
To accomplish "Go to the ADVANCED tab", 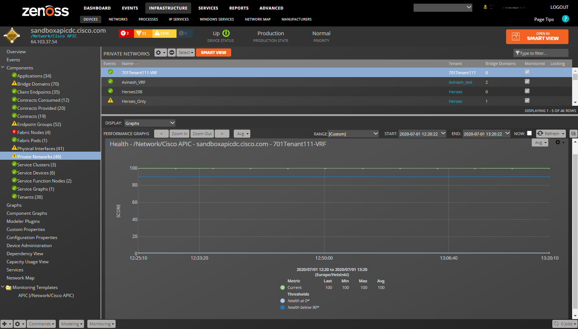I will tap(271, 8).
